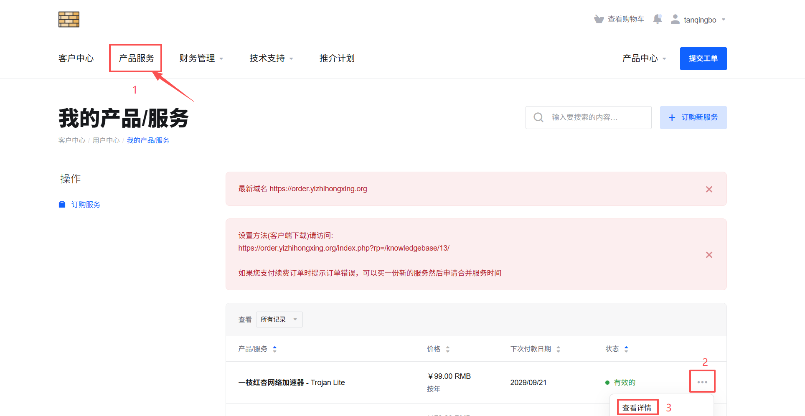Go to 客户中心 menu item
This screenshot has height=416, width=805.
(76, 58)
